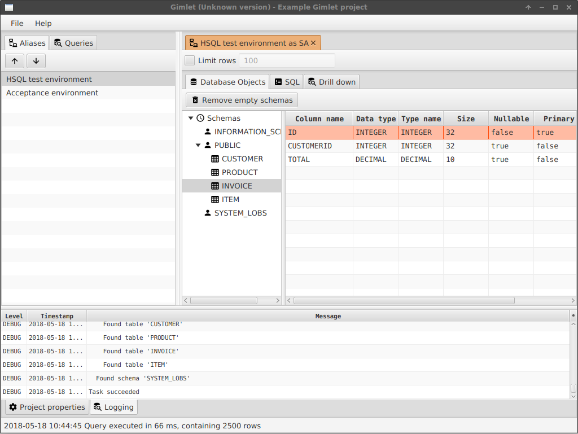578x434 pixels.
Task: Close the HSQL test environment tab
Action: (313, 43)
